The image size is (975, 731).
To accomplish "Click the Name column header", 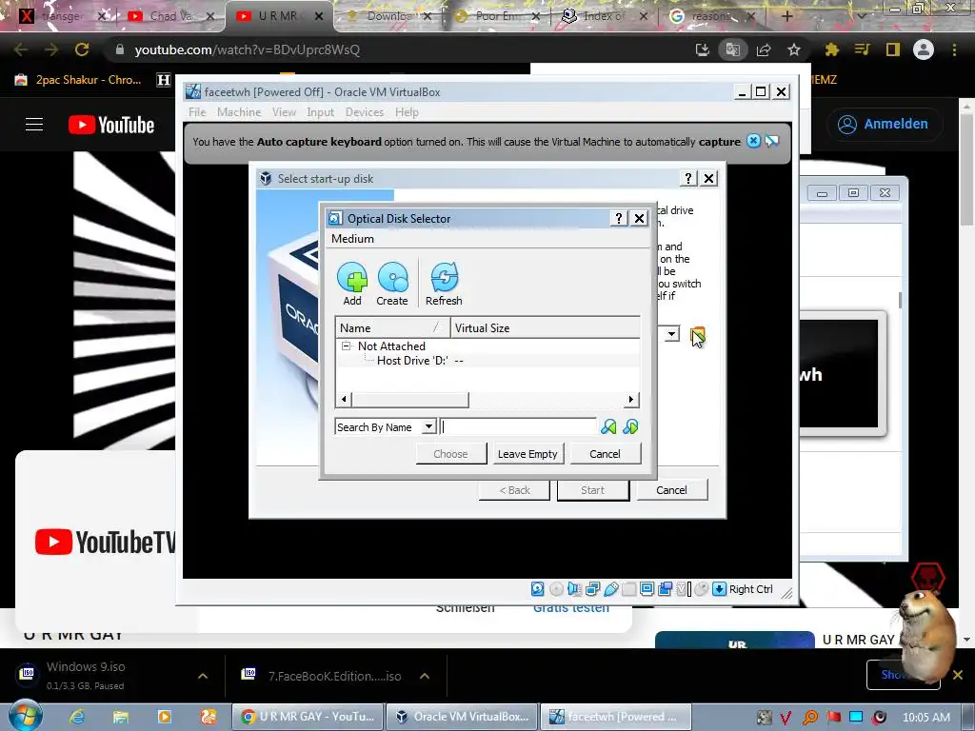I will pyautogui.click(x=392, y=327).
